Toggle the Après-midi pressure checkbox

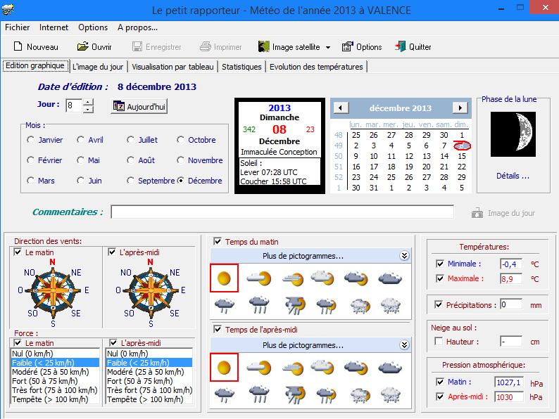click(440, 397)
